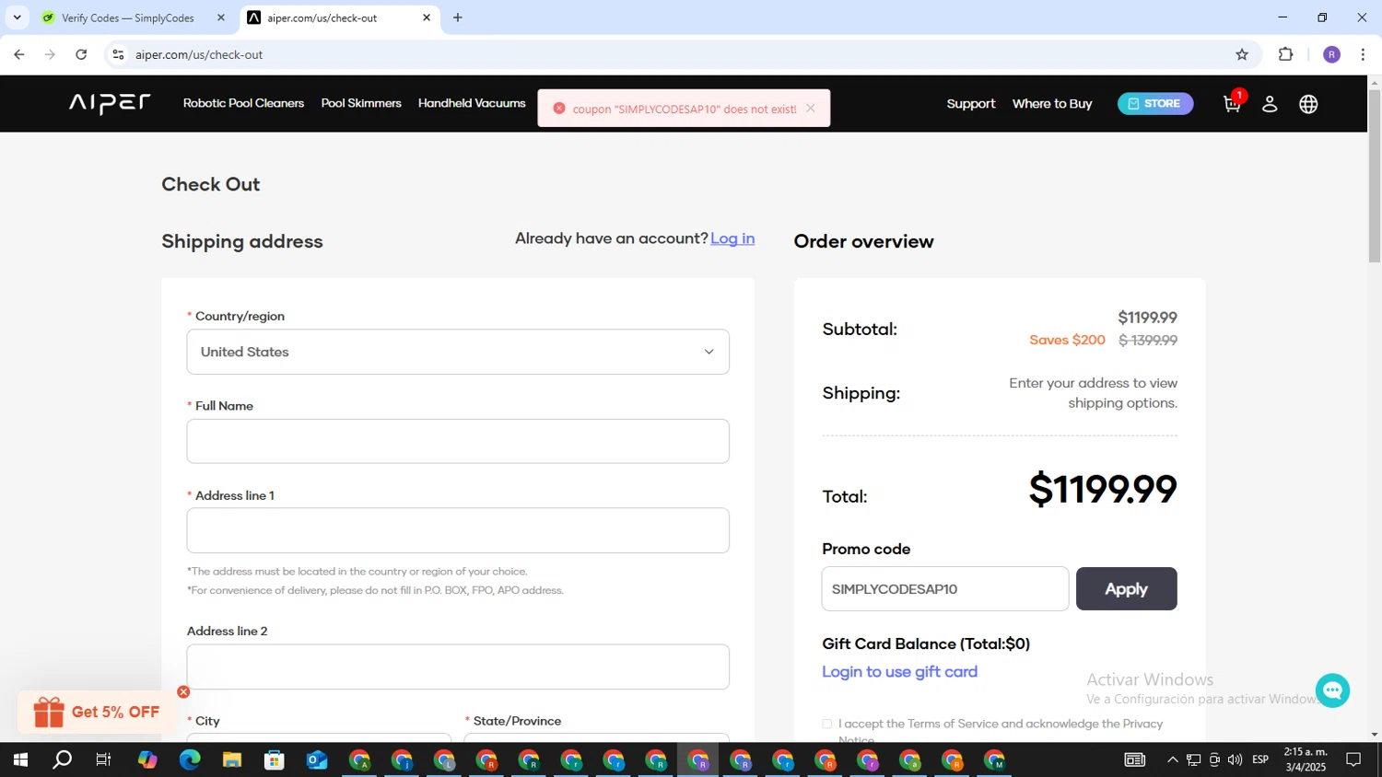Open the shopping cart icon
Image resolution: width=1382 pixels, height=777 pixels.
click(1233, 103)
